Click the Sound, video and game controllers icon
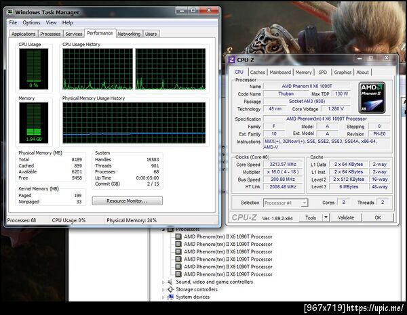This screenshot has height=315, width=407. pyautogui.click(x=170, y=282)
